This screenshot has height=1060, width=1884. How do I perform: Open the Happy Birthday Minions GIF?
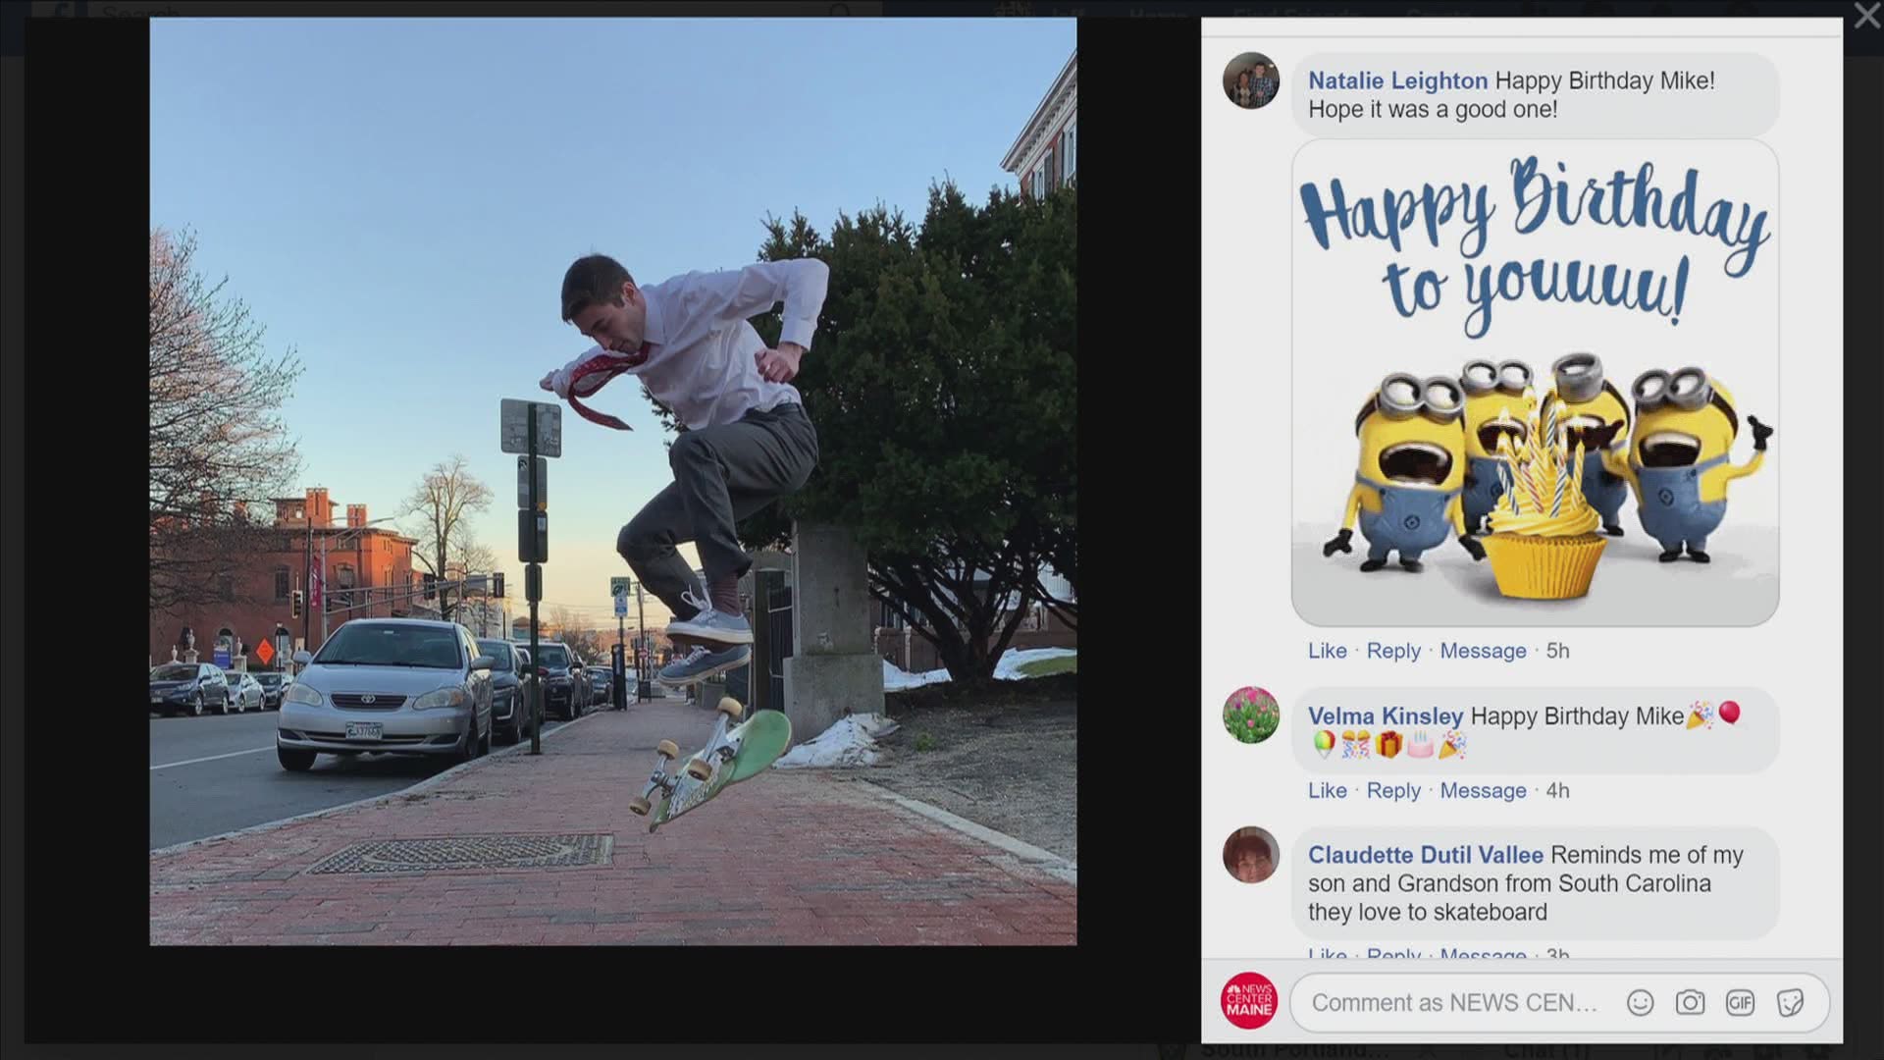pyautogui.click(x=1534, y=383)
